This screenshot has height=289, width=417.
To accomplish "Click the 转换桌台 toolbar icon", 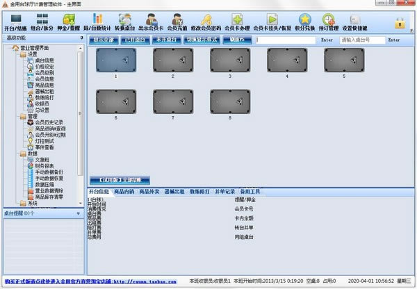I will click(x=125, y=21).
